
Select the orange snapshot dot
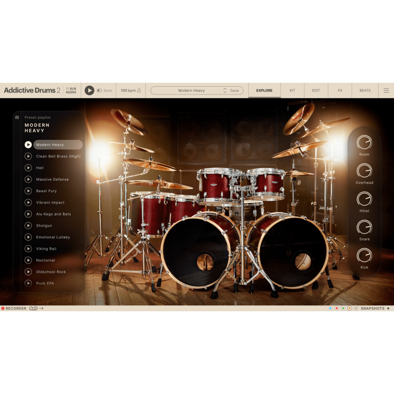tap(350, 308)
